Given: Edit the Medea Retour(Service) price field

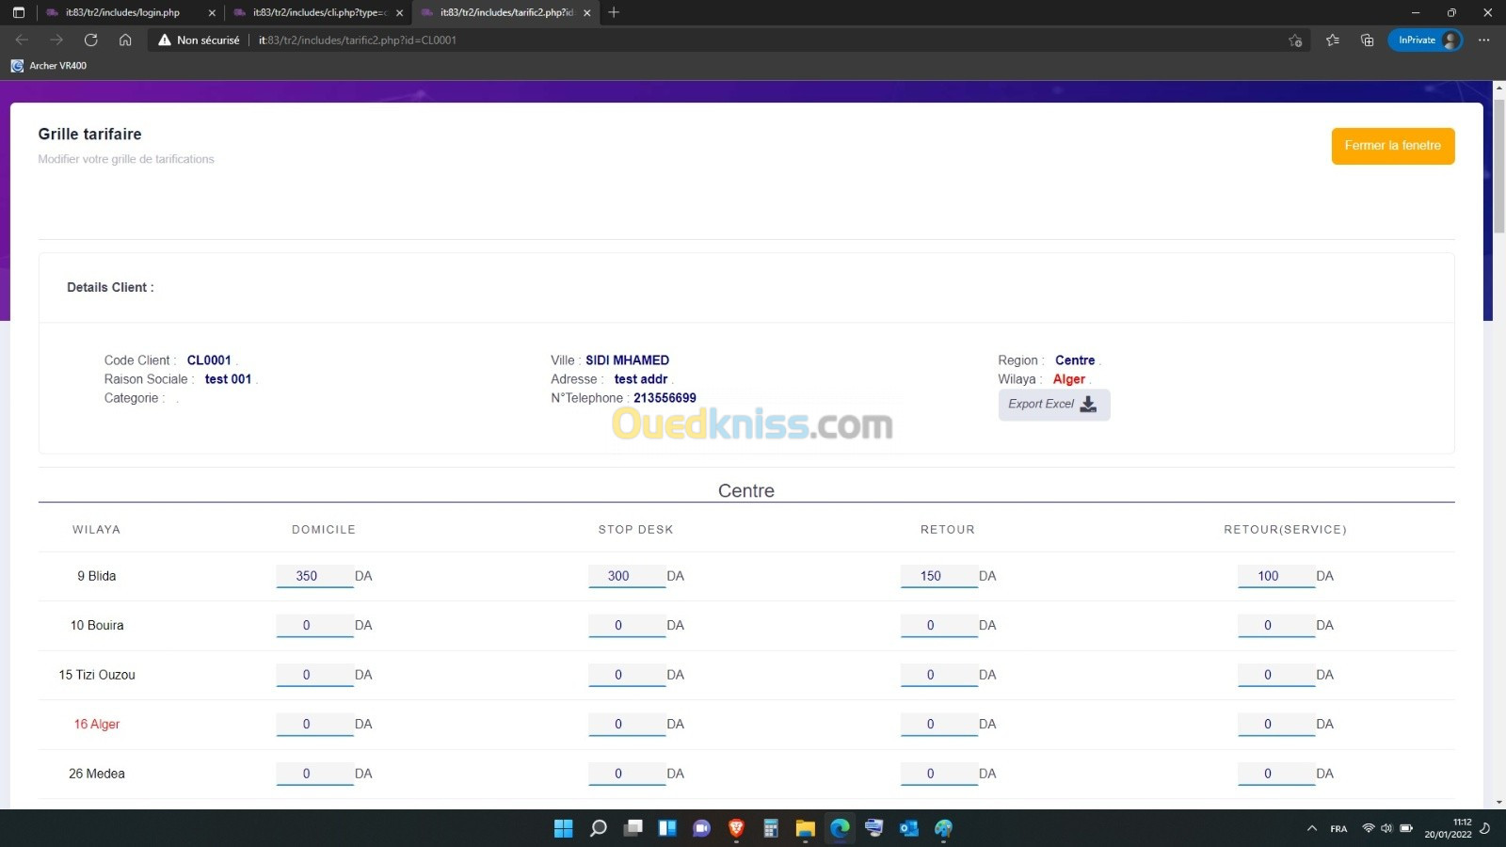Looking at the screenshot, I should tap(1276, 774).
